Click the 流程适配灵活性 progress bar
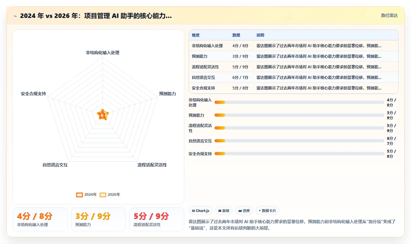 [299, 128]
